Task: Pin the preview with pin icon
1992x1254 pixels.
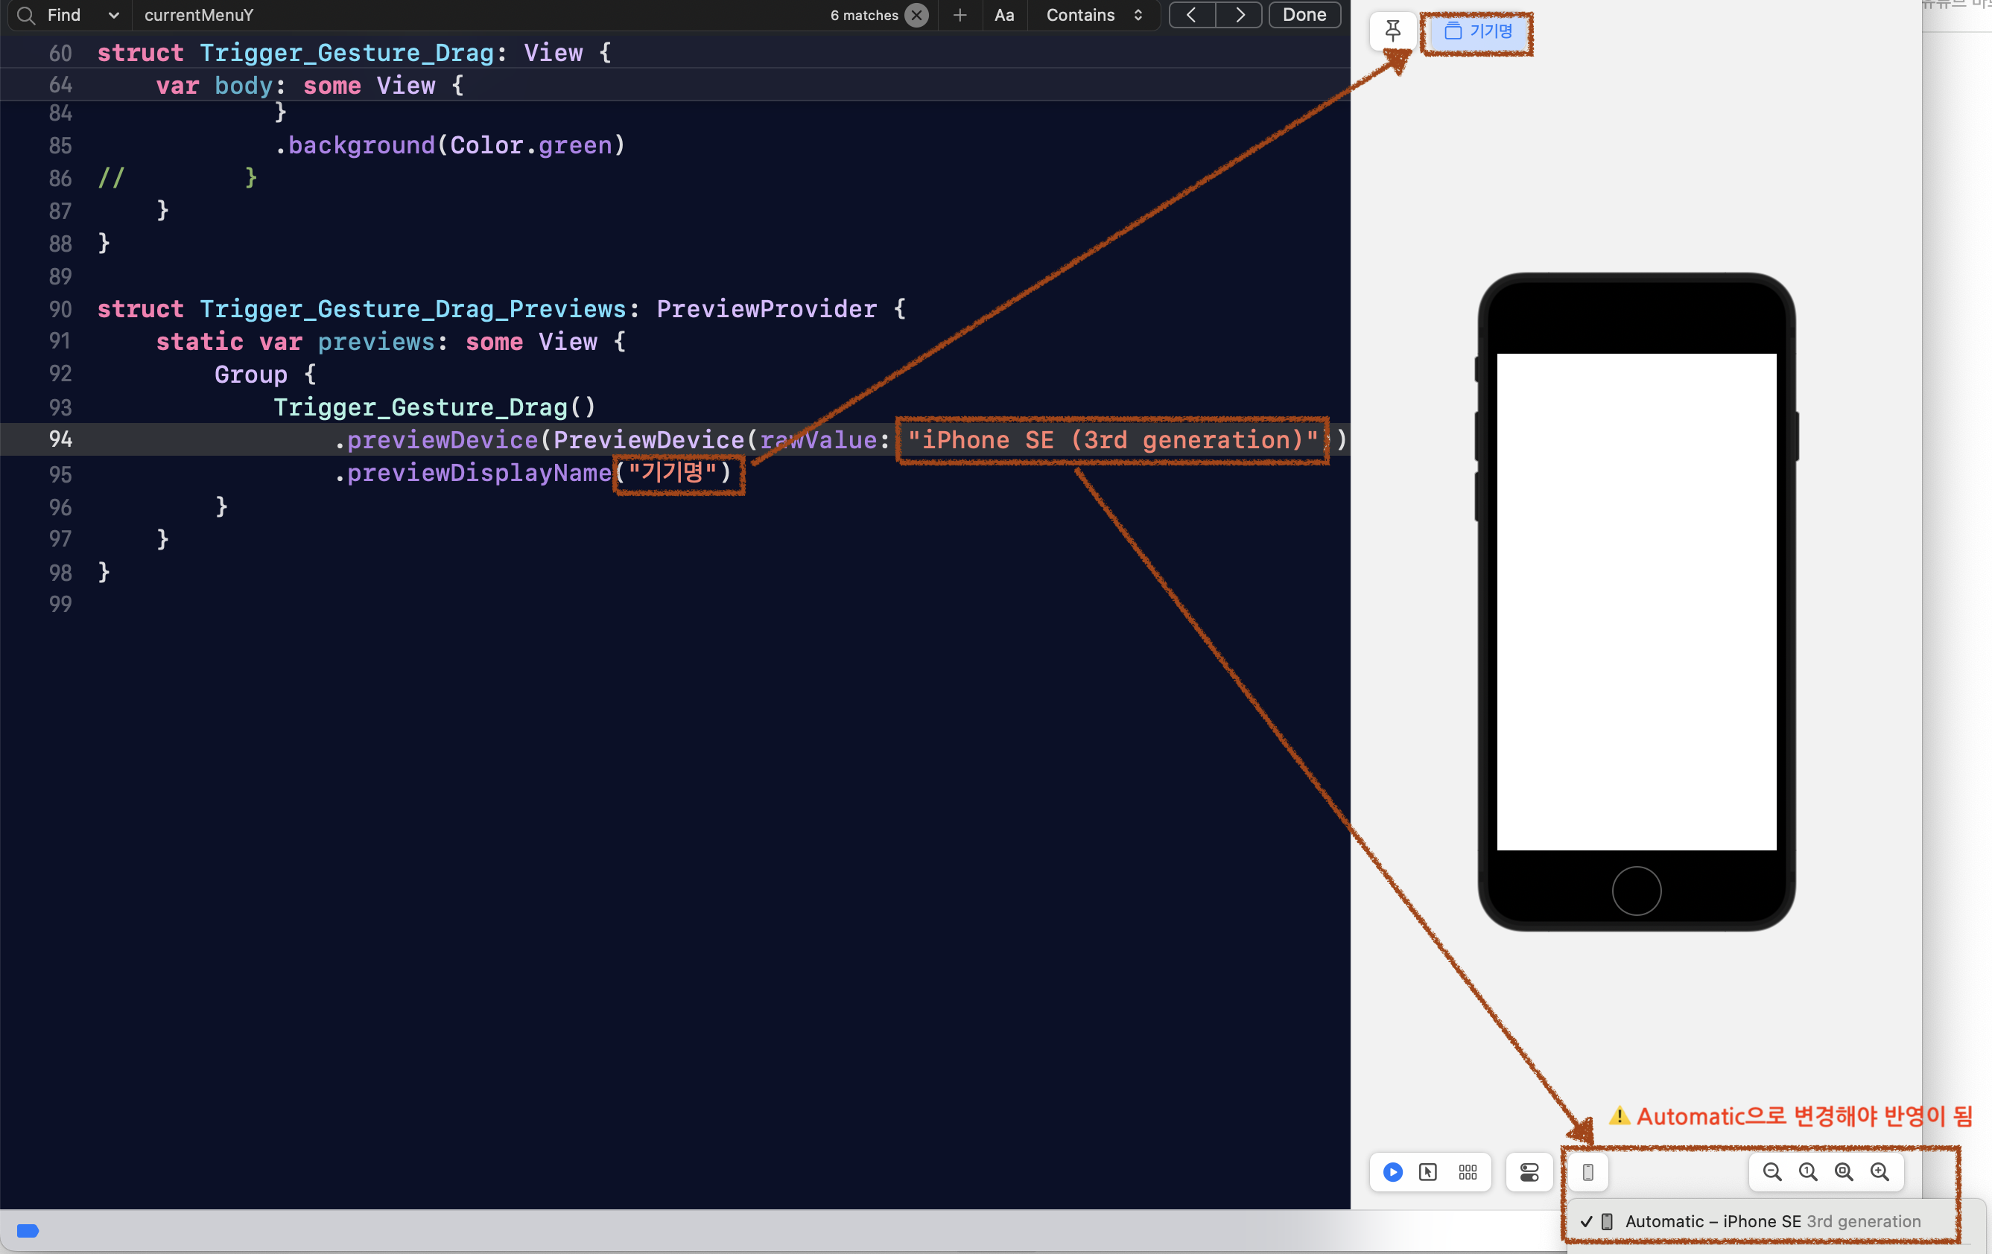Action: tap(1393, 31)
